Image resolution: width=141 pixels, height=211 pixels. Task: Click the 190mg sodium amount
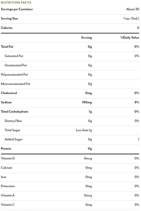[x=87, y=102]
